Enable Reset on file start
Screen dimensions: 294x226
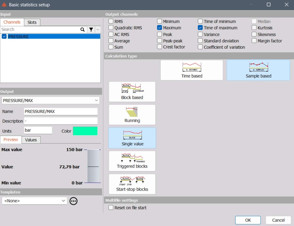pyautogui.click(x=111, y=208)
